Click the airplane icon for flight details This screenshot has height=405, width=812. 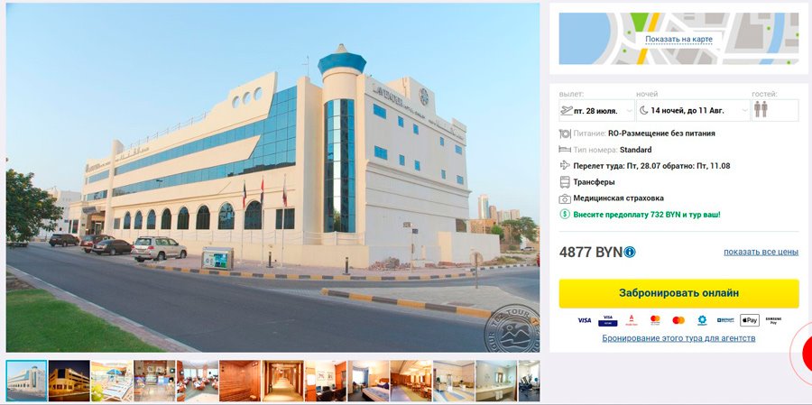(x=565, y=166)
